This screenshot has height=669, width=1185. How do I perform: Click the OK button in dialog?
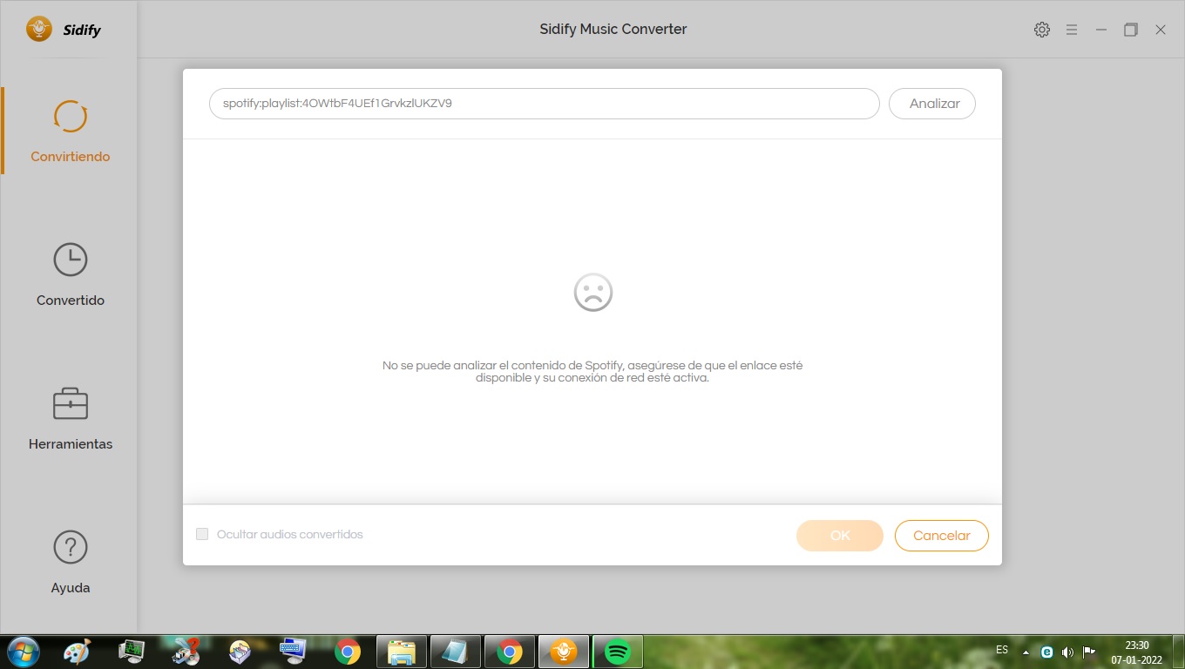(x=839, y=536)
